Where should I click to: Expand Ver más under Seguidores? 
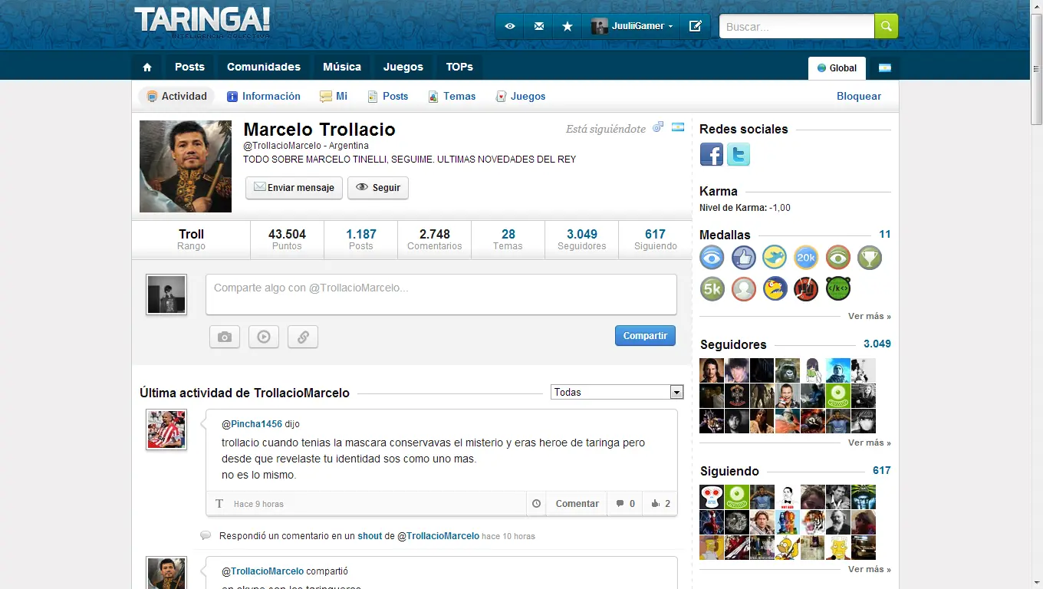(870, 443)
